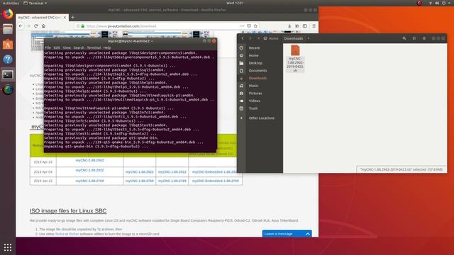
Task: Launch Ubuntu Software from the dock
Action: [8, 44]
